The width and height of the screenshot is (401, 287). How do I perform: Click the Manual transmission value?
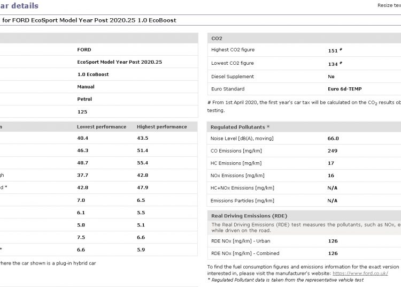(86, 87)
